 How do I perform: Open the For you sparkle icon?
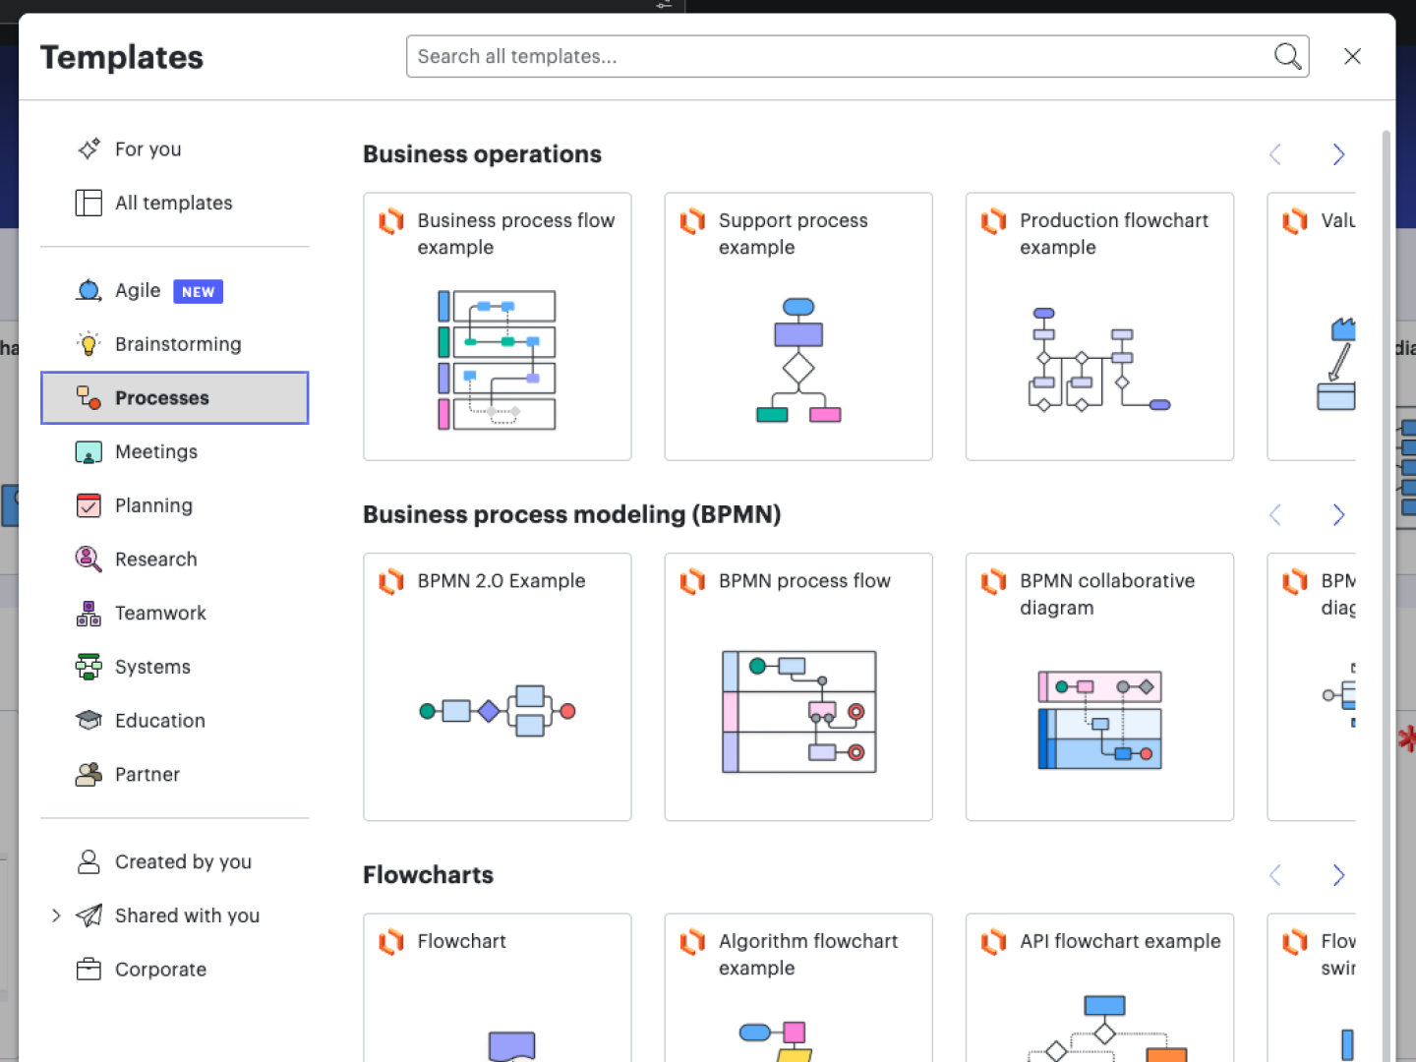point(88,149)
